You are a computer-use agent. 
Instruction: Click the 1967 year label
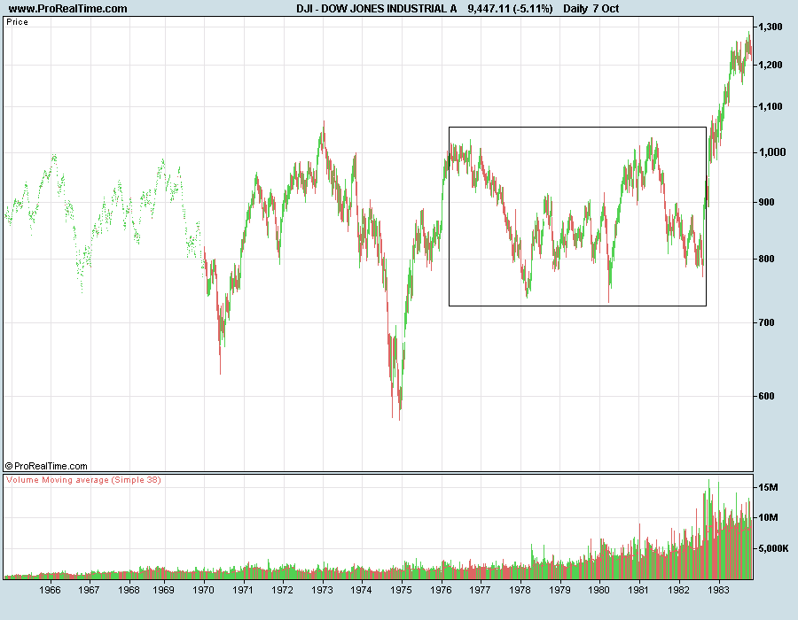89,590
